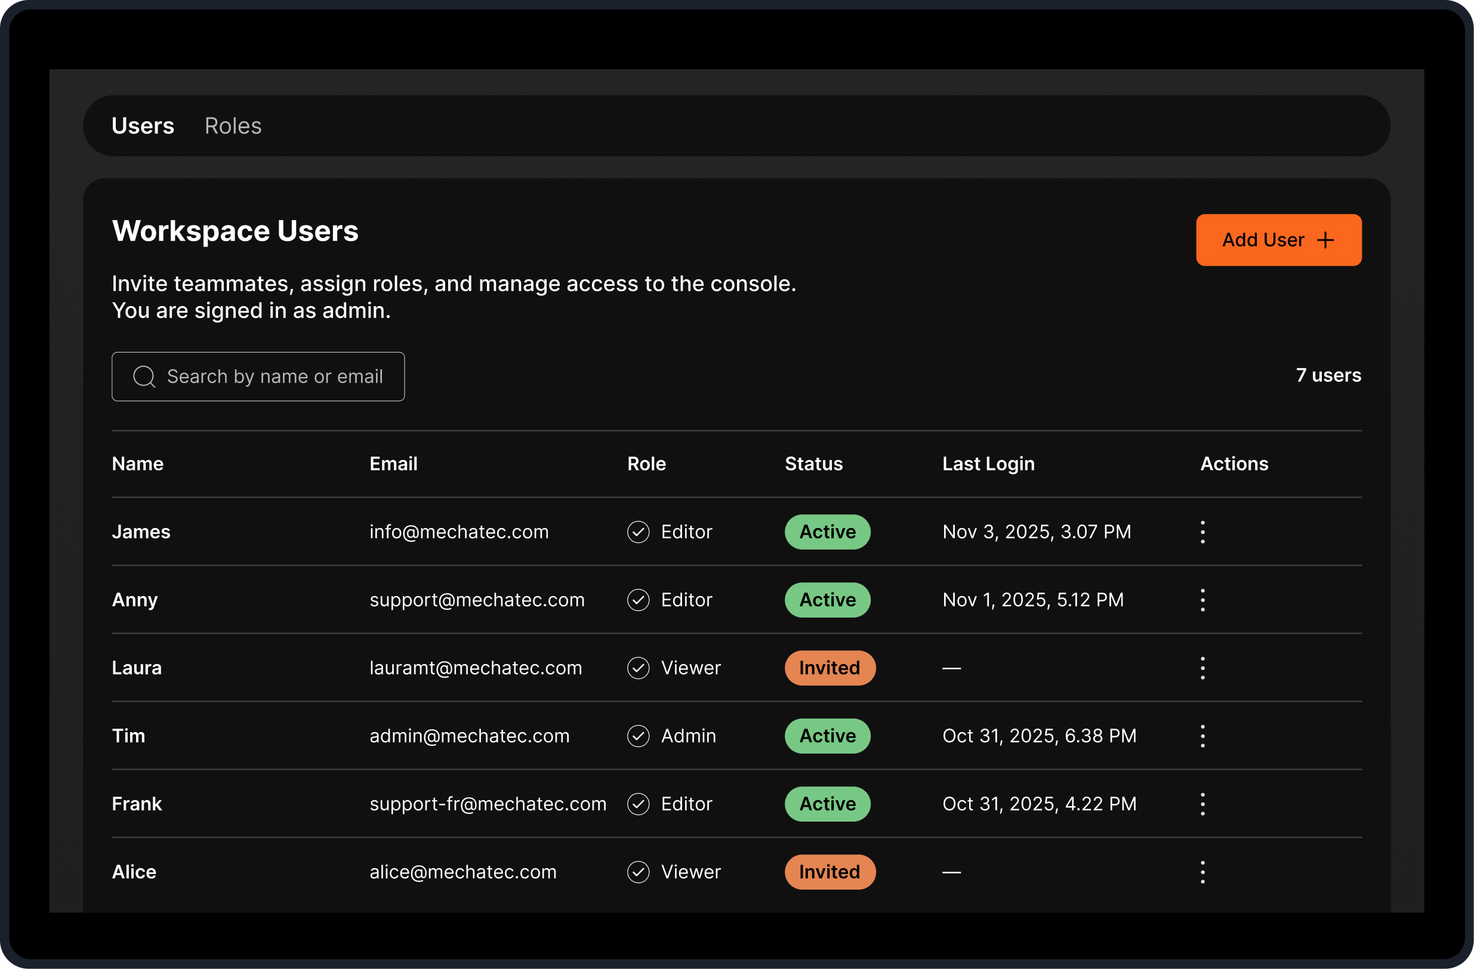Click the magnifier search icon
The height and width of the screenshot is (969, 1474).
pyautogui.click(x=144, y=377)
